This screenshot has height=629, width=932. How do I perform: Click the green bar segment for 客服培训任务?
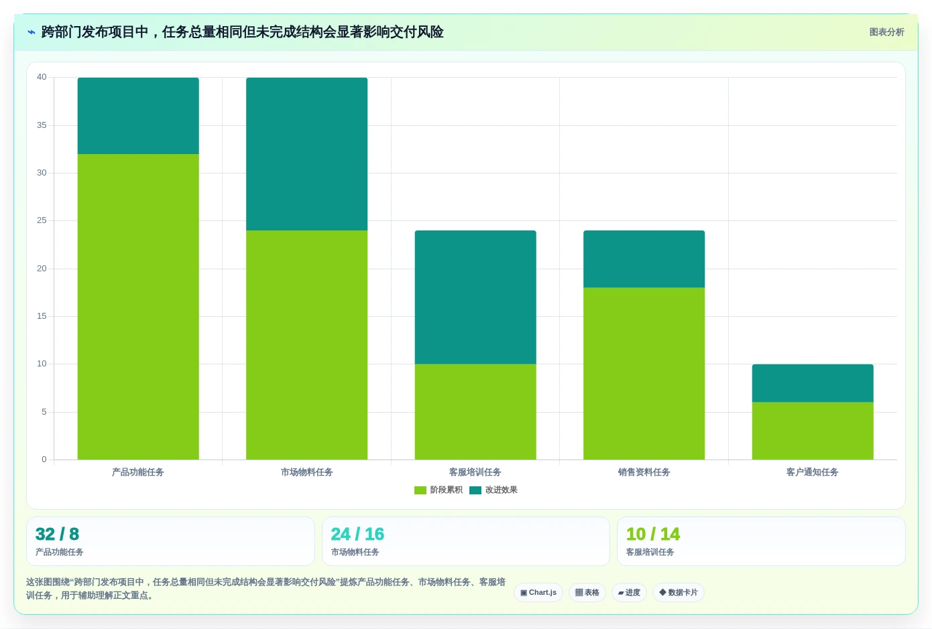(475, 412)
